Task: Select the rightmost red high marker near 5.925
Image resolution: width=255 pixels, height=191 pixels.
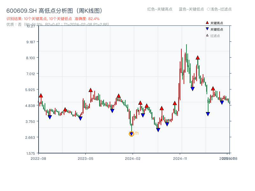Action: click(212, 89)
